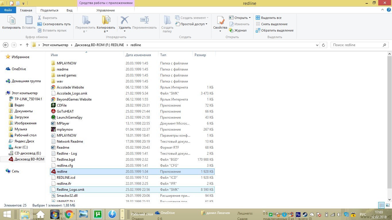The height and width of the screenshot is (220, 392).
Task: Switch to large thumbnails view toggle
Action: 387,205
